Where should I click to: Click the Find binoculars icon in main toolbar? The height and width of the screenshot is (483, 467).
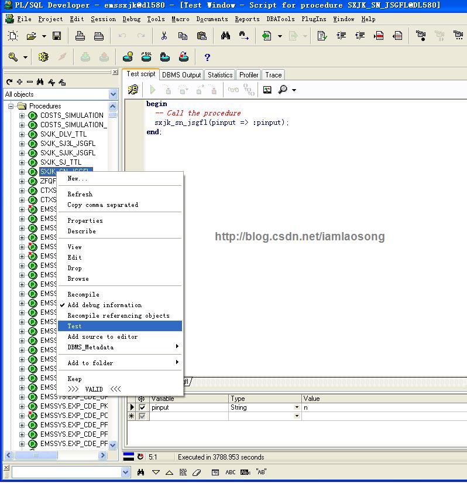(225, 36)
